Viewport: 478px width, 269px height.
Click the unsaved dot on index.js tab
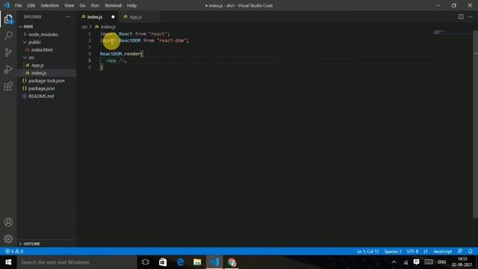coord(113,16)
